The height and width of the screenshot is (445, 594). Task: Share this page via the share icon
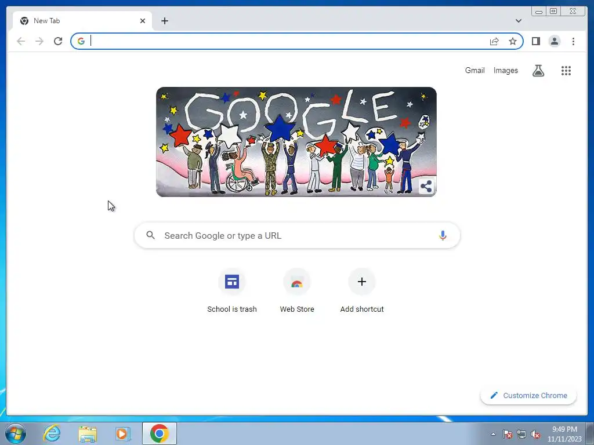pyautogui.click(x=494, y=41)
